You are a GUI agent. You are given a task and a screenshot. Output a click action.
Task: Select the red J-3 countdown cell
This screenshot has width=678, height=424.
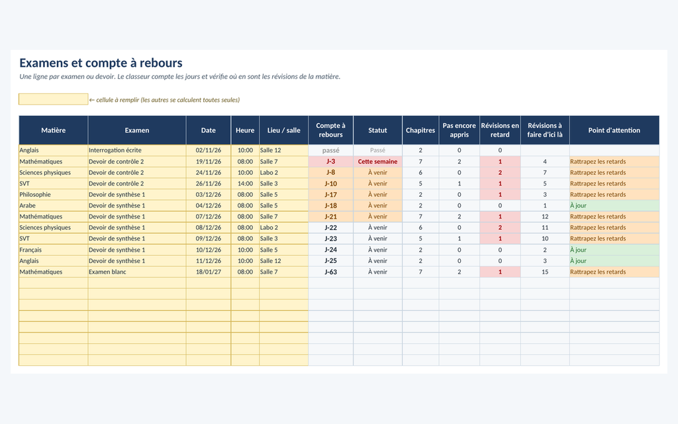331,162
